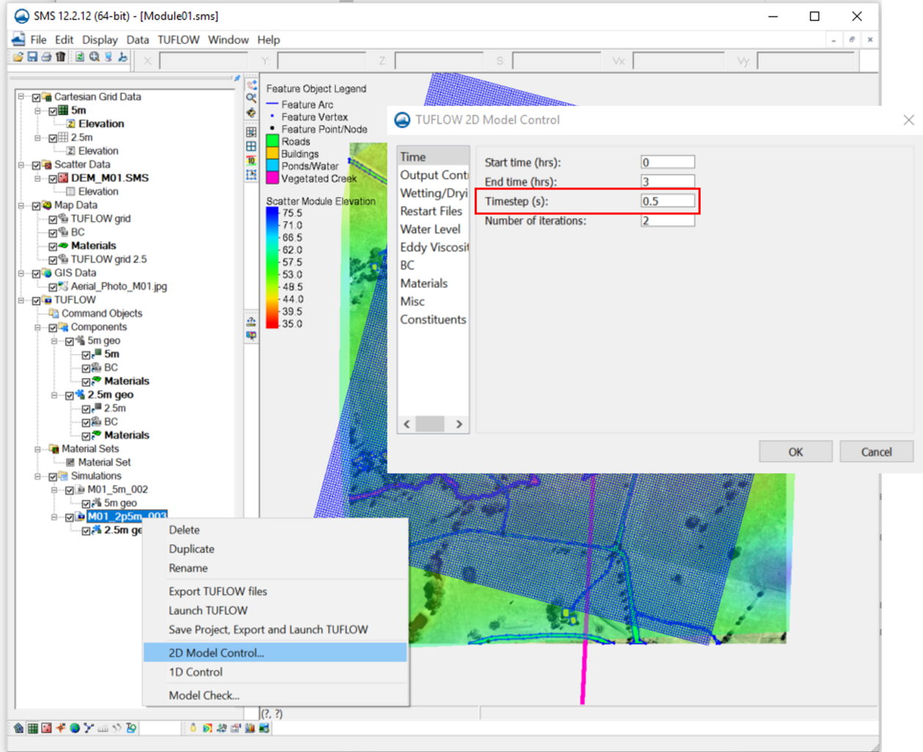Click the Open file folder icon
923x752 pixels.
point(19,57)
